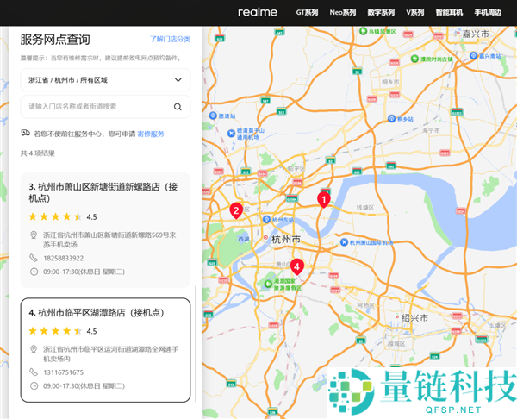Click store 4 address 运河街道湖潭路
Screen dimensions: 517x419
coord(111,353)
